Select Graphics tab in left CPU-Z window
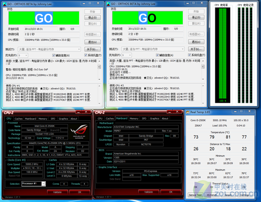 (x=63, y=119)
